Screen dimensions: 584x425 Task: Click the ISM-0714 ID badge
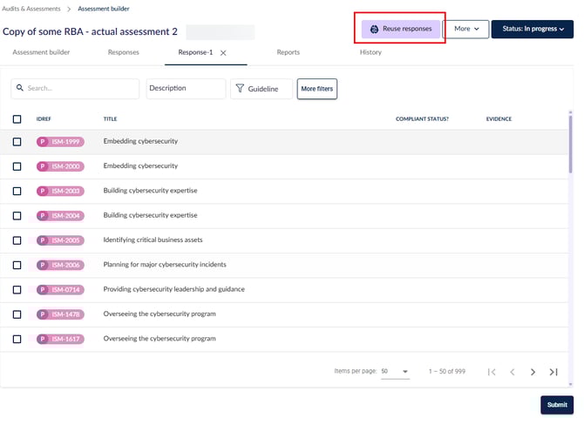coord(60,289)
